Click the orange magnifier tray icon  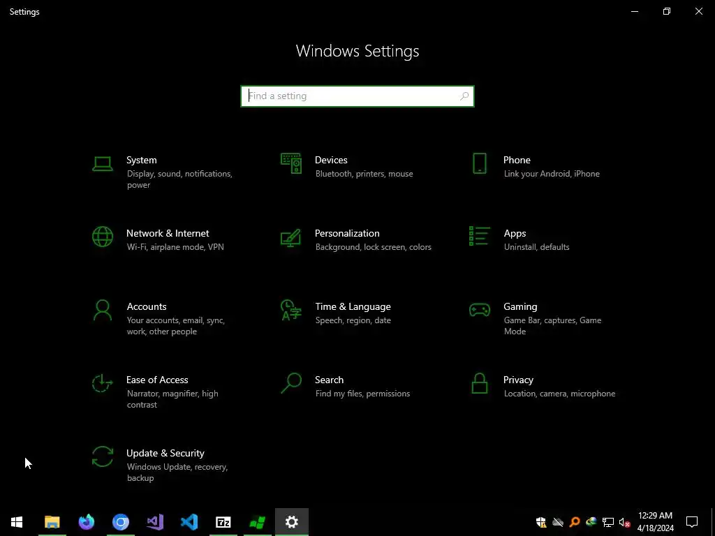coord(575,522)
